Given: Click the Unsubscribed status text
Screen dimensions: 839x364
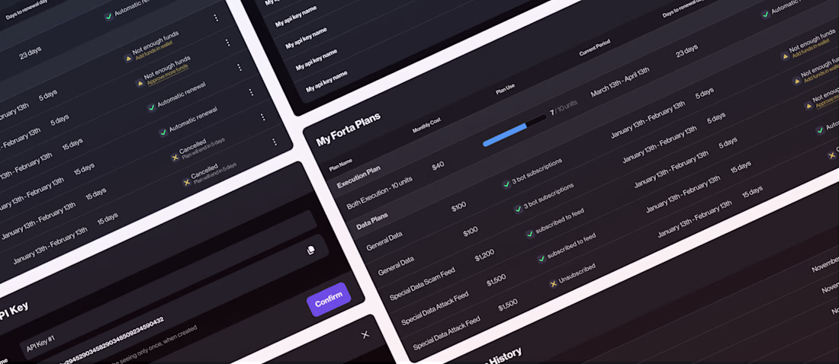Looking at the screenshot, I should pos(577,273).
